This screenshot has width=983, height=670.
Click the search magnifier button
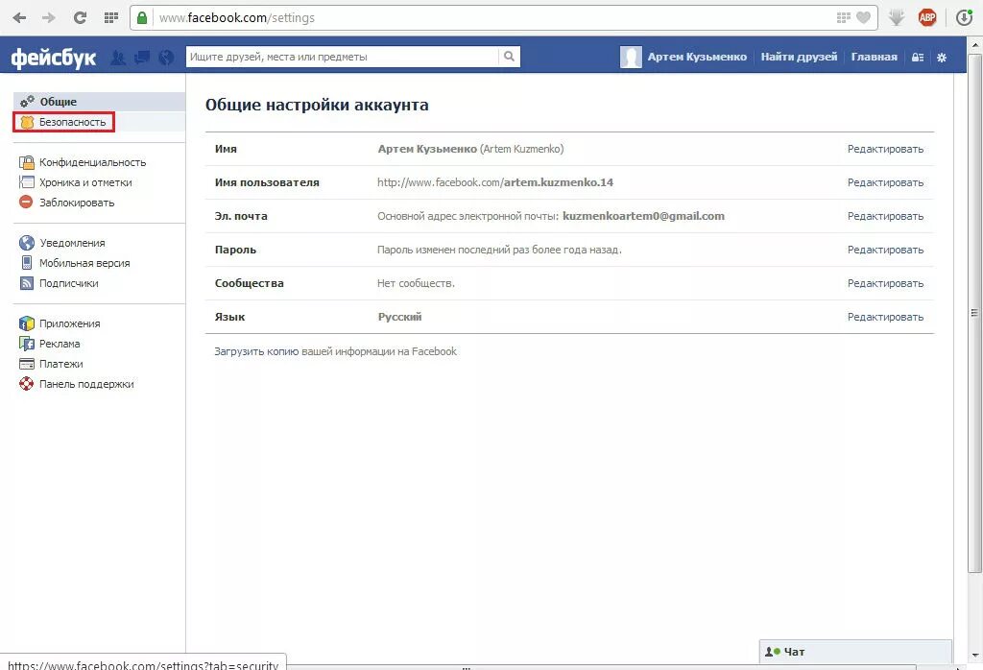(509, 57)
